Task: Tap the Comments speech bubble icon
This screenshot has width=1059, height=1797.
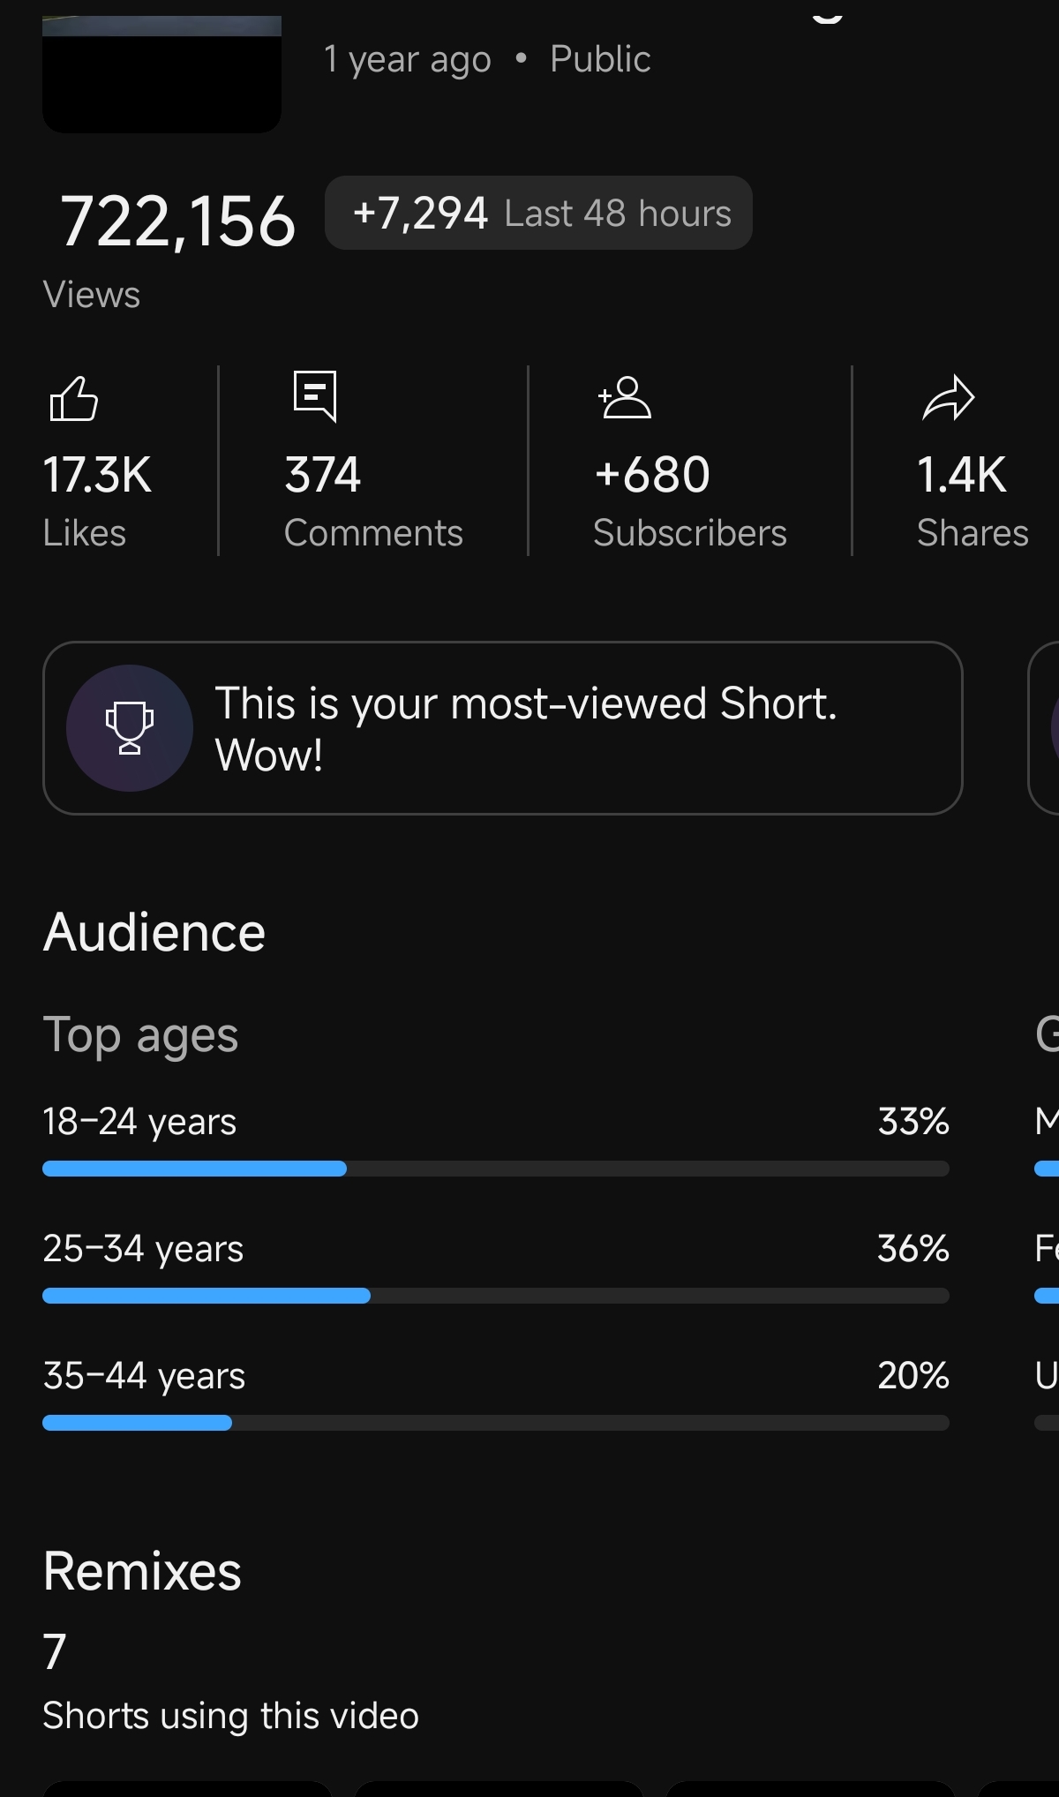Action: 315,396
